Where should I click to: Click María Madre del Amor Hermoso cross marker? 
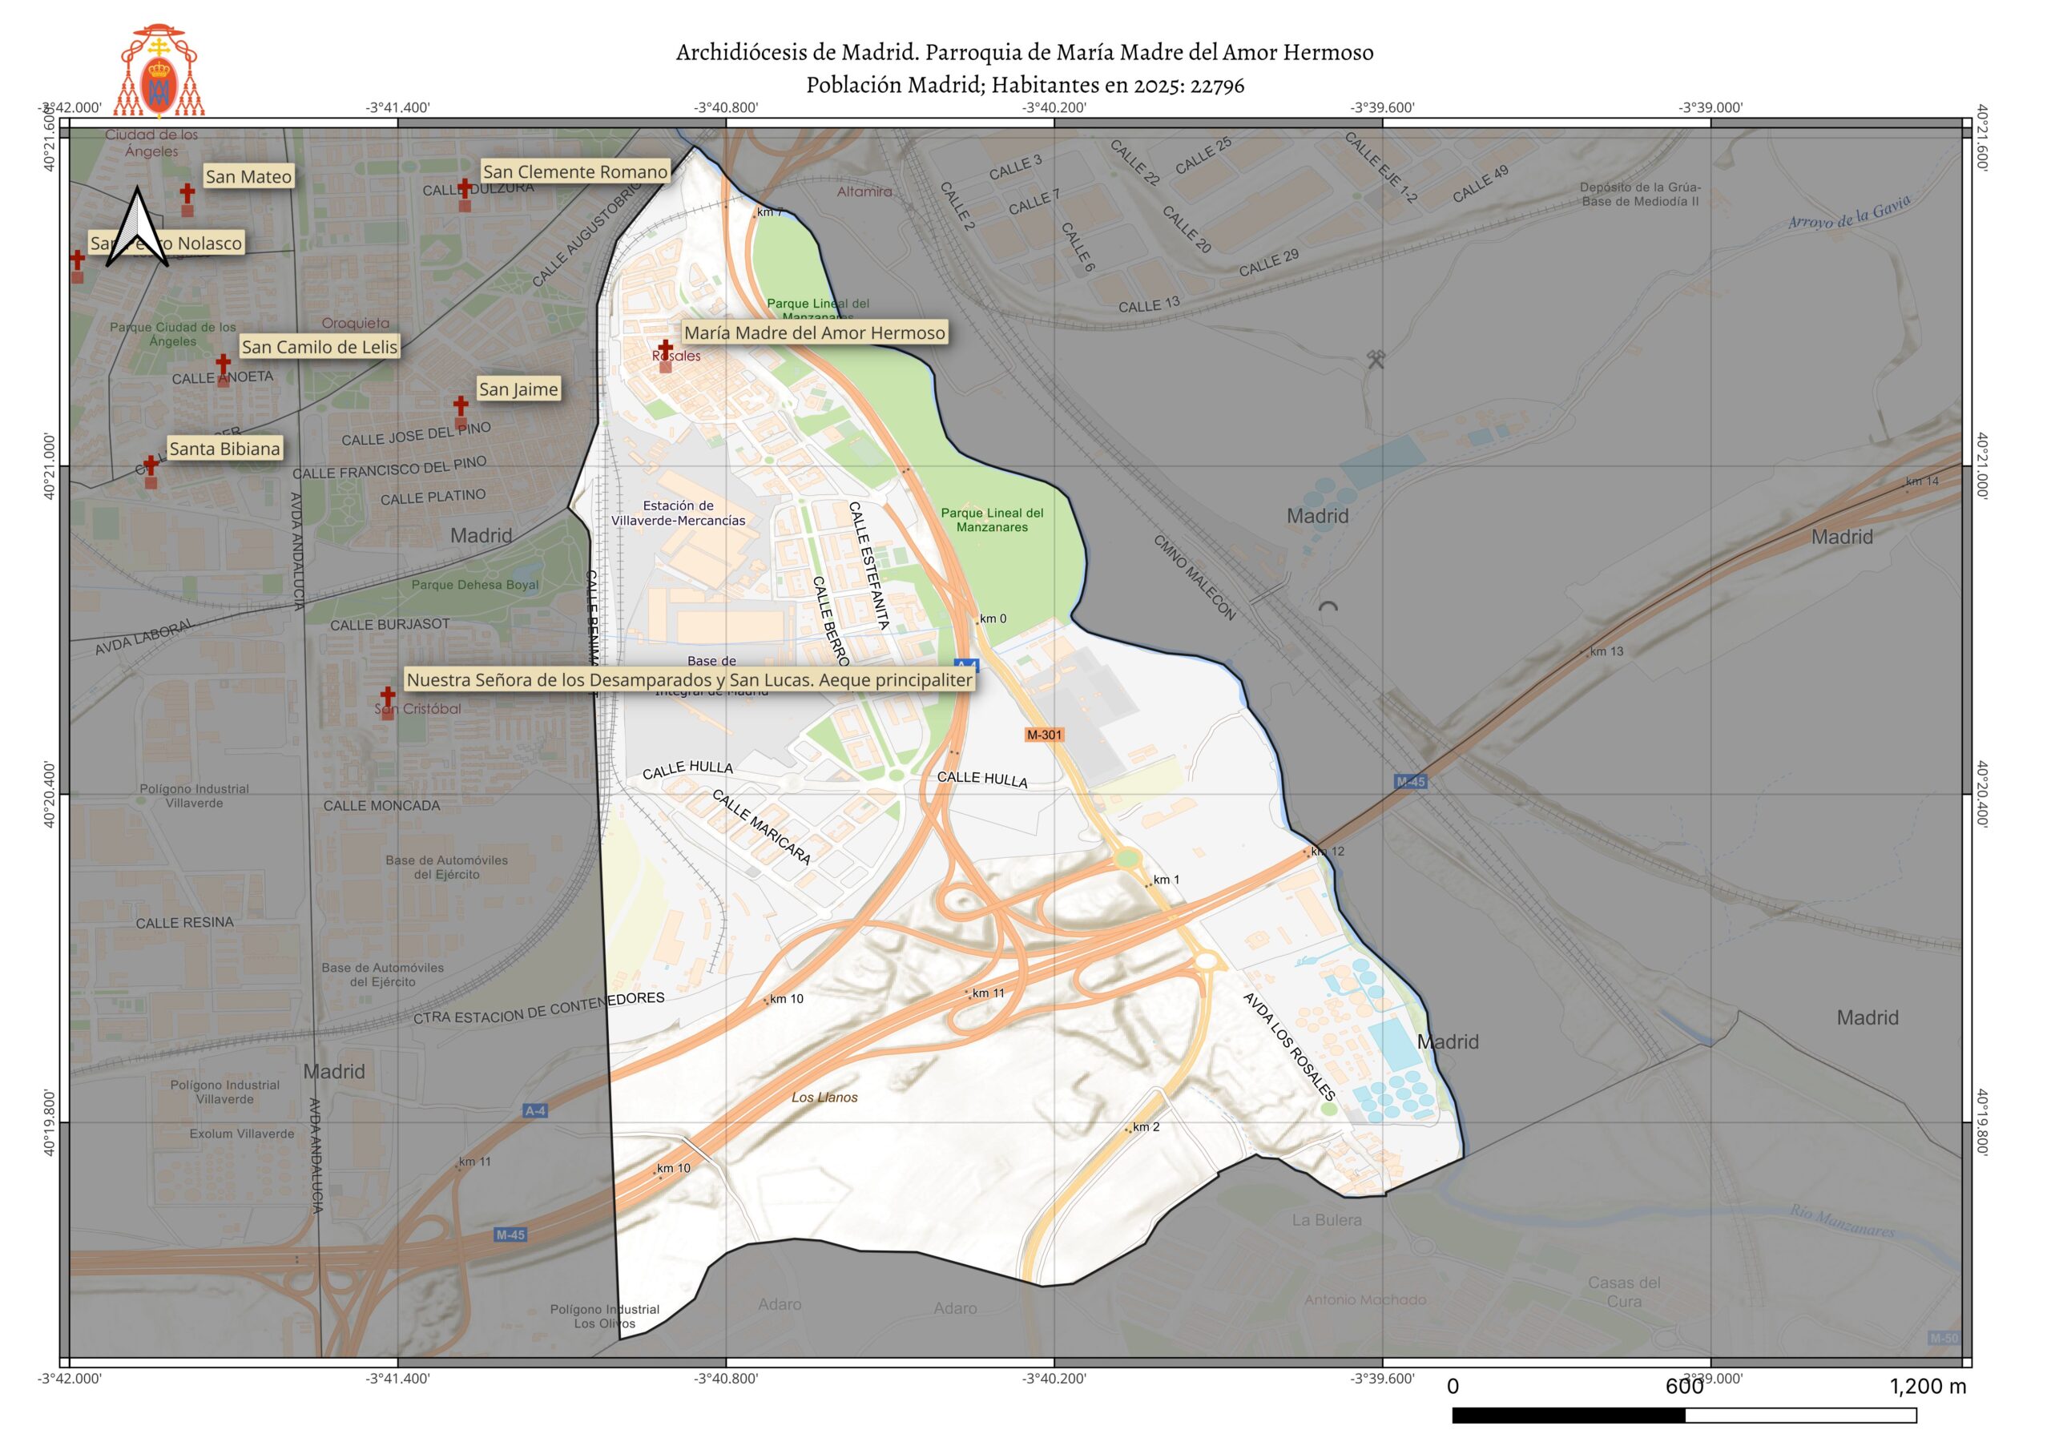(x=666, y=348)
